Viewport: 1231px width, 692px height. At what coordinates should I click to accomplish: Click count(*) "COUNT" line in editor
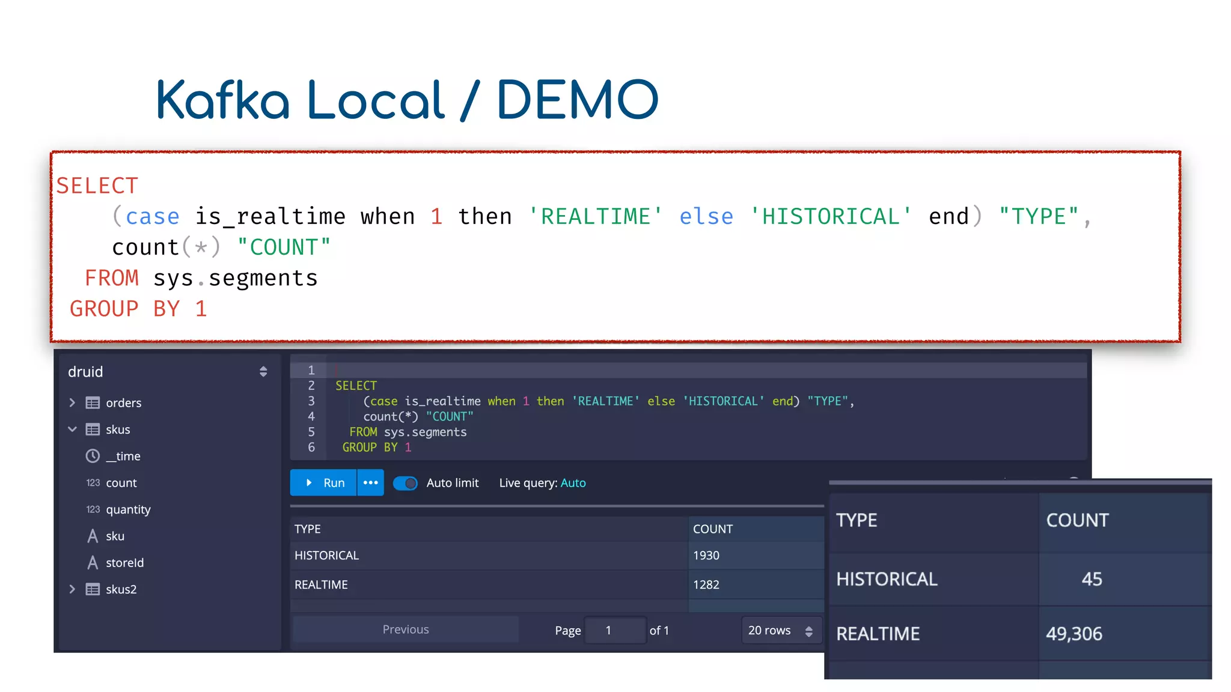(x=418, y=416)
